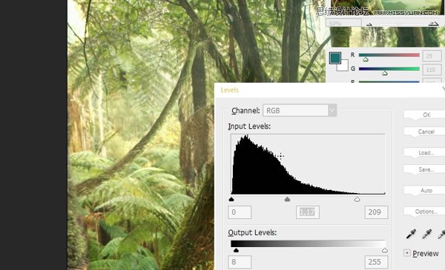The height and width of the screenshot is (270, 445).
Task: Click the Auto levels button
Action: (x=424, y=190)
